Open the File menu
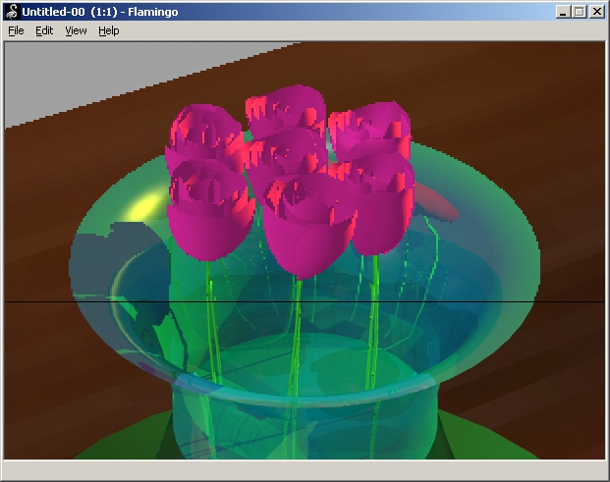610x482 pixels. tap(16, 30)
